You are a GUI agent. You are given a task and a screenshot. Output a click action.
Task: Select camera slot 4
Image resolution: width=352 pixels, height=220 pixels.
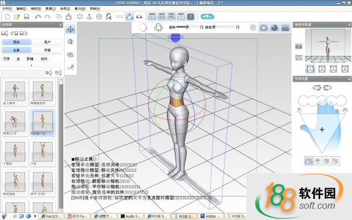(x=345, y=69)
